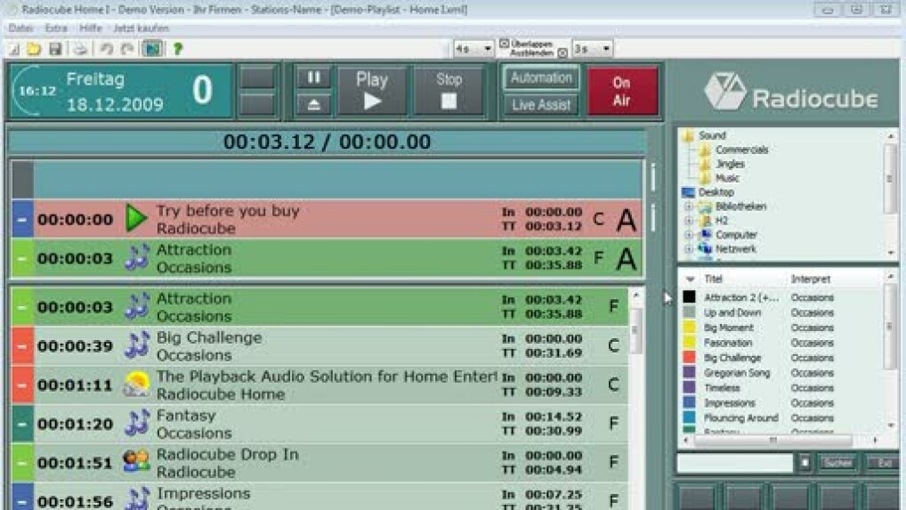Image resolution: width=906 pixels, height=510 pixels.
Task: Click the people icon for Radiocube Drop In
Action: [136, 462]
